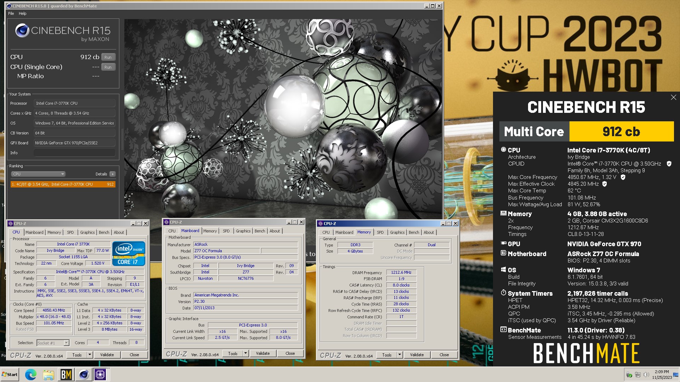Expand Tools dropdown arrow in middle CPU-Z window
680x382 pixels.
tap(245, 353)
